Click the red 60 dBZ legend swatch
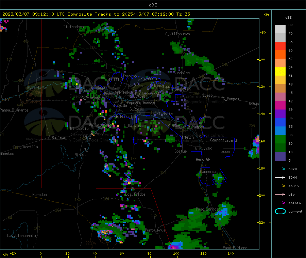 tap(280, 46)
